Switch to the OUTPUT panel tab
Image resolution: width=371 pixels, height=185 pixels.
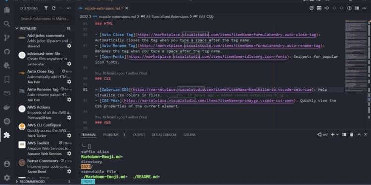point(139,135)
